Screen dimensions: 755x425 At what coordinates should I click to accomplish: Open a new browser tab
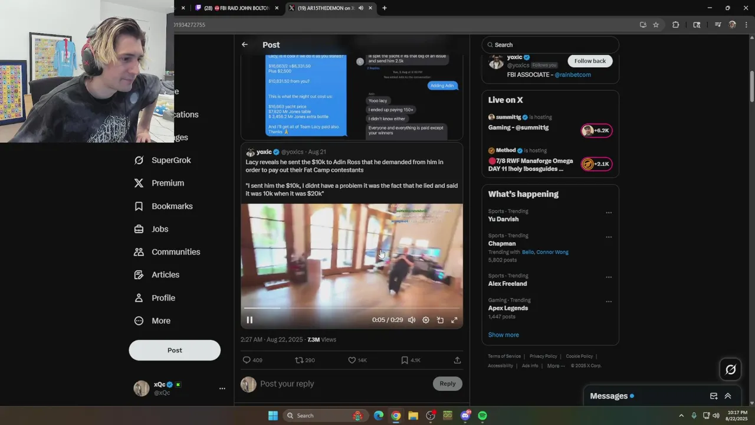click(385, 8)
